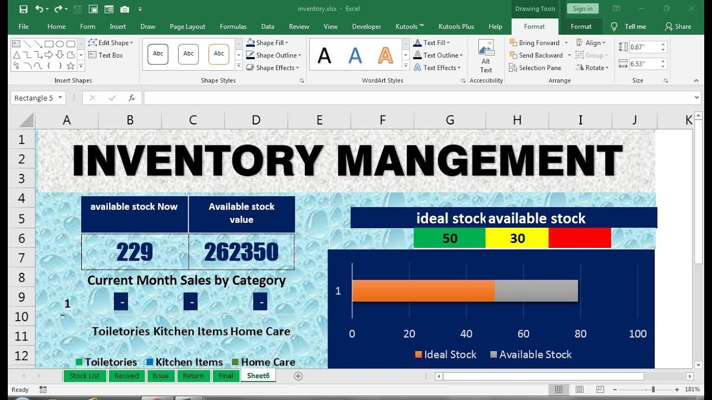The width and height of the screenshot is (712, 400).
Task: Click the yellow cell showing 30
Action: click(517, 238)
